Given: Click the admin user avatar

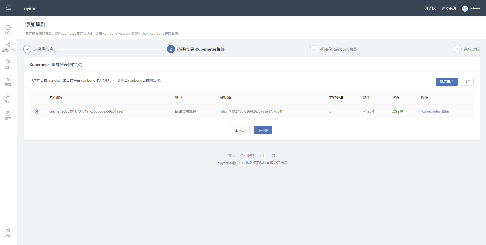Looking at the screenshot, I should click(465, 8).
